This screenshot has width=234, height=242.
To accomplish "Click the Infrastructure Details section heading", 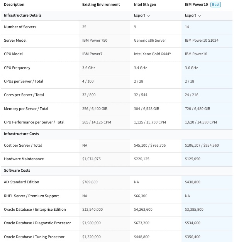I will (x=23, y=15).
